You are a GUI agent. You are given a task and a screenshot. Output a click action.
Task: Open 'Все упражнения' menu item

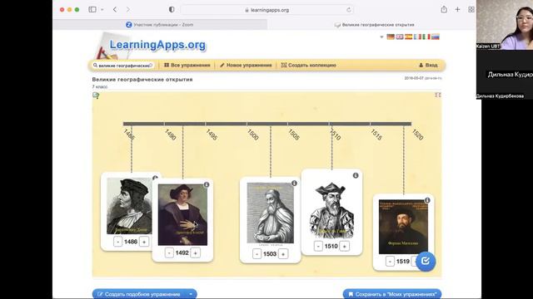(187, 65)
